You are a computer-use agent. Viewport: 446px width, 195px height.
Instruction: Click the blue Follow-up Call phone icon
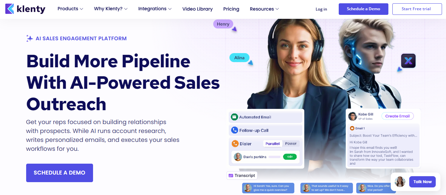tap(234, 130)
